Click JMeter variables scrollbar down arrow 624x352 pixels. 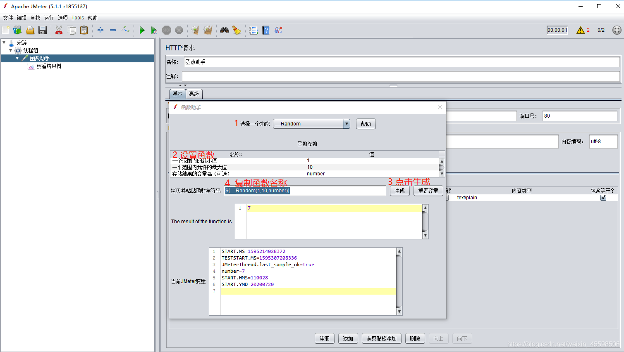click(x=399, y=312)
